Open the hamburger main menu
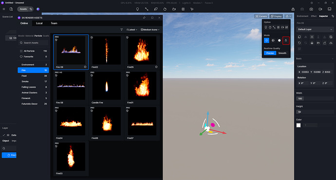 tap(4, 9)
